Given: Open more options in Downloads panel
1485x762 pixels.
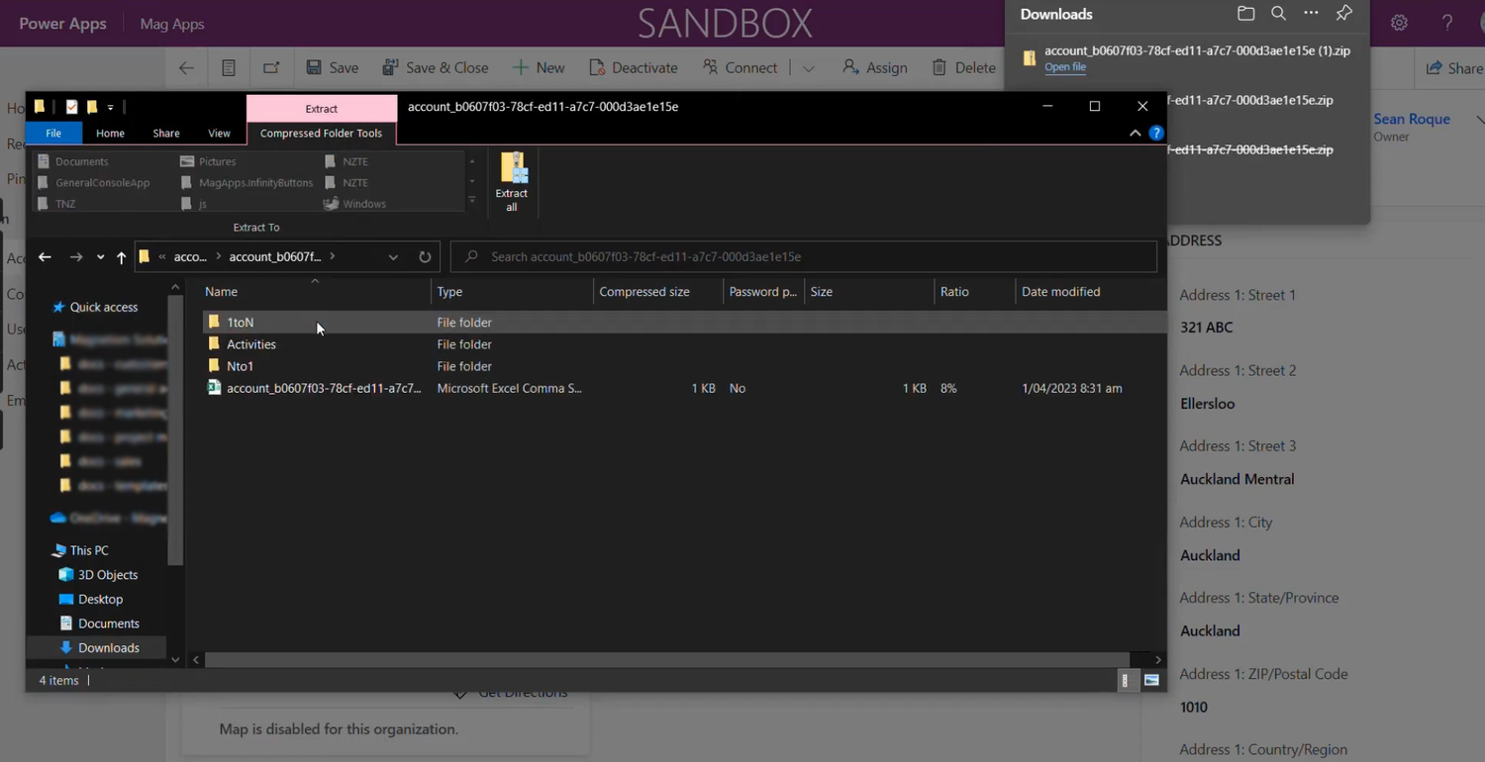Looking at the screenshot, I should click(1311, 14).
